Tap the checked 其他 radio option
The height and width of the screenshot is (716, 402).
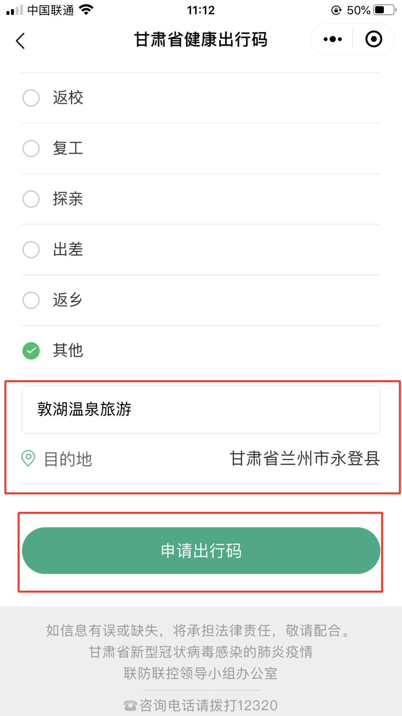click(31, 351)
